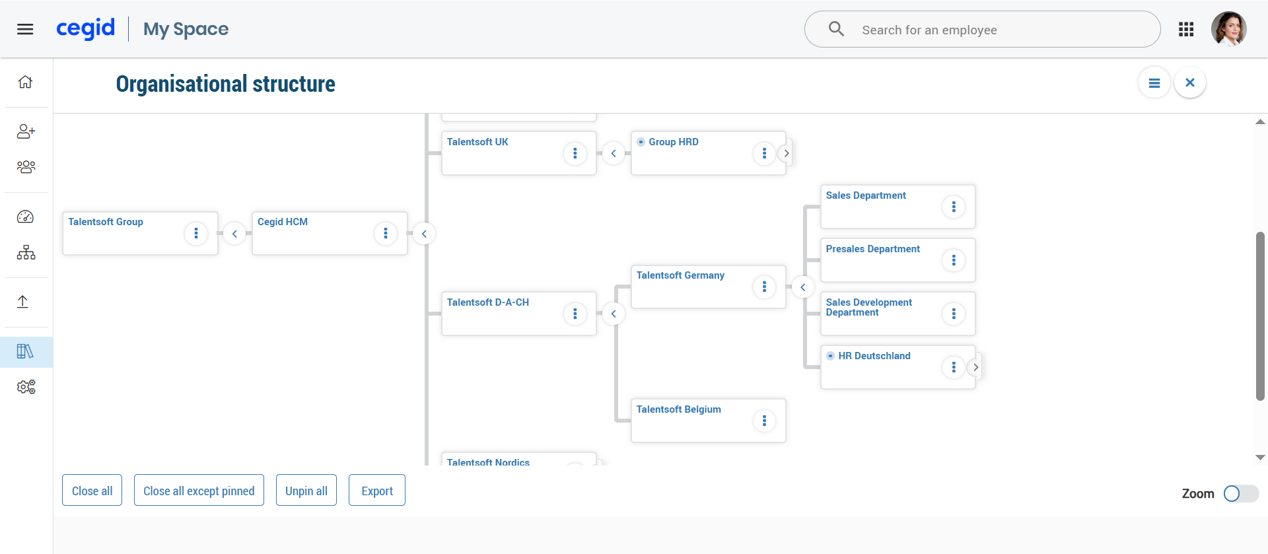Toggle the Zoom switch
The image size is (1268, 554).
[x=1240, y=494]
